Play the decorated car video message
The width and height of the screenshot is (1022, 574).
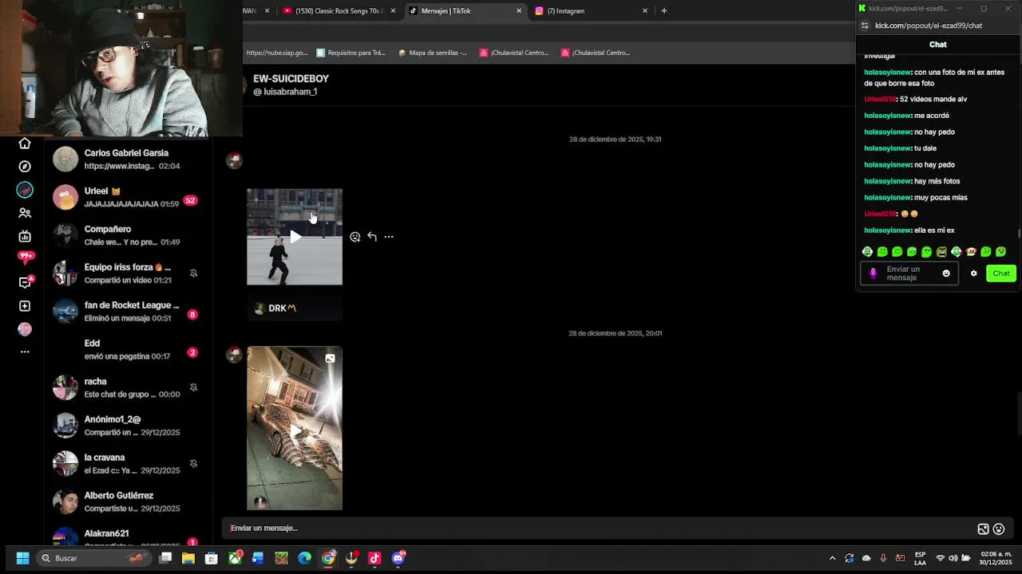point(295,430)
